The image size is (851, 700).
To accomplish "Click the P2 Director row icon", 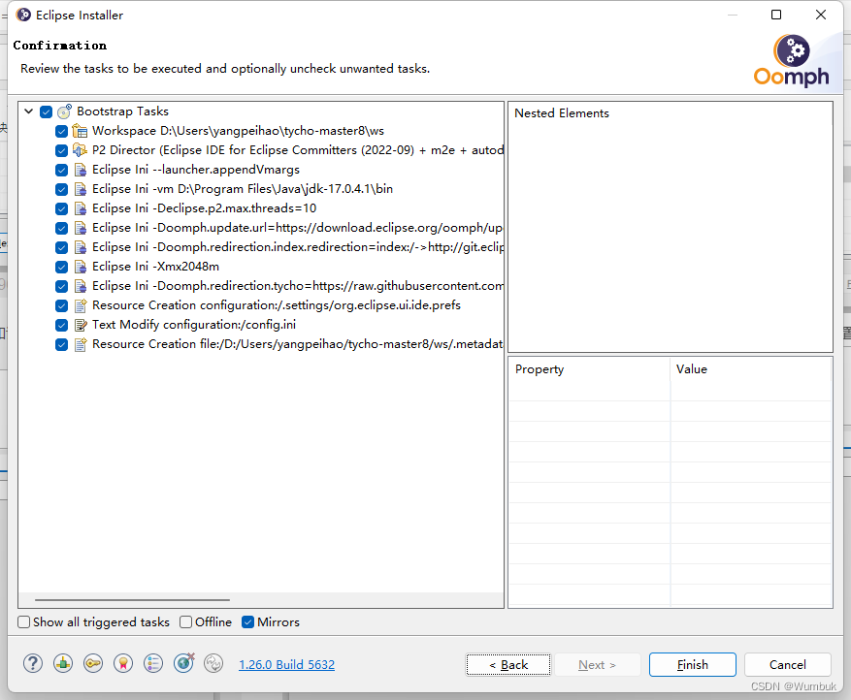I will pyautogui.click(x=80, y=150).
